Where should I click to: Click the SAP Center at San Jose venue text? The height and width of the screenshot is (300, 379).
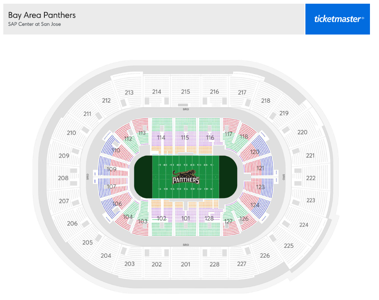click(x=34, y=24)
